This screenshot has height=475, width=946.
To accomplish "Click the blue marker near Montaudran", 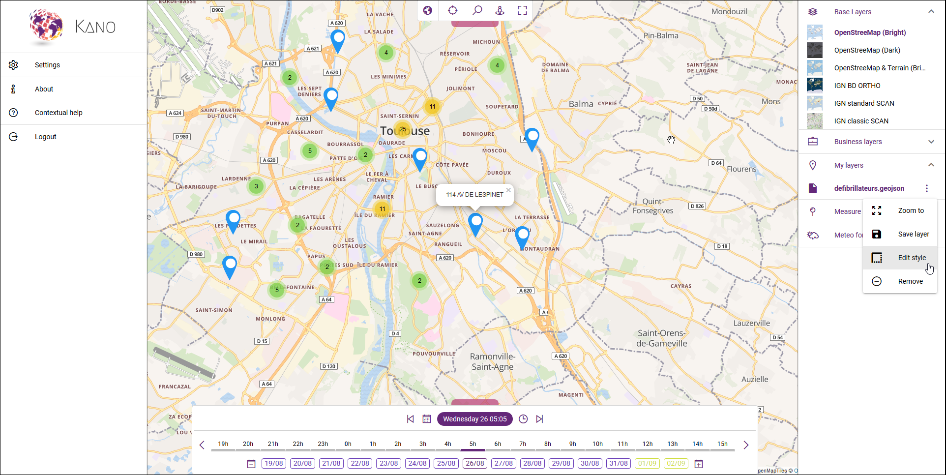I will 522,237.
